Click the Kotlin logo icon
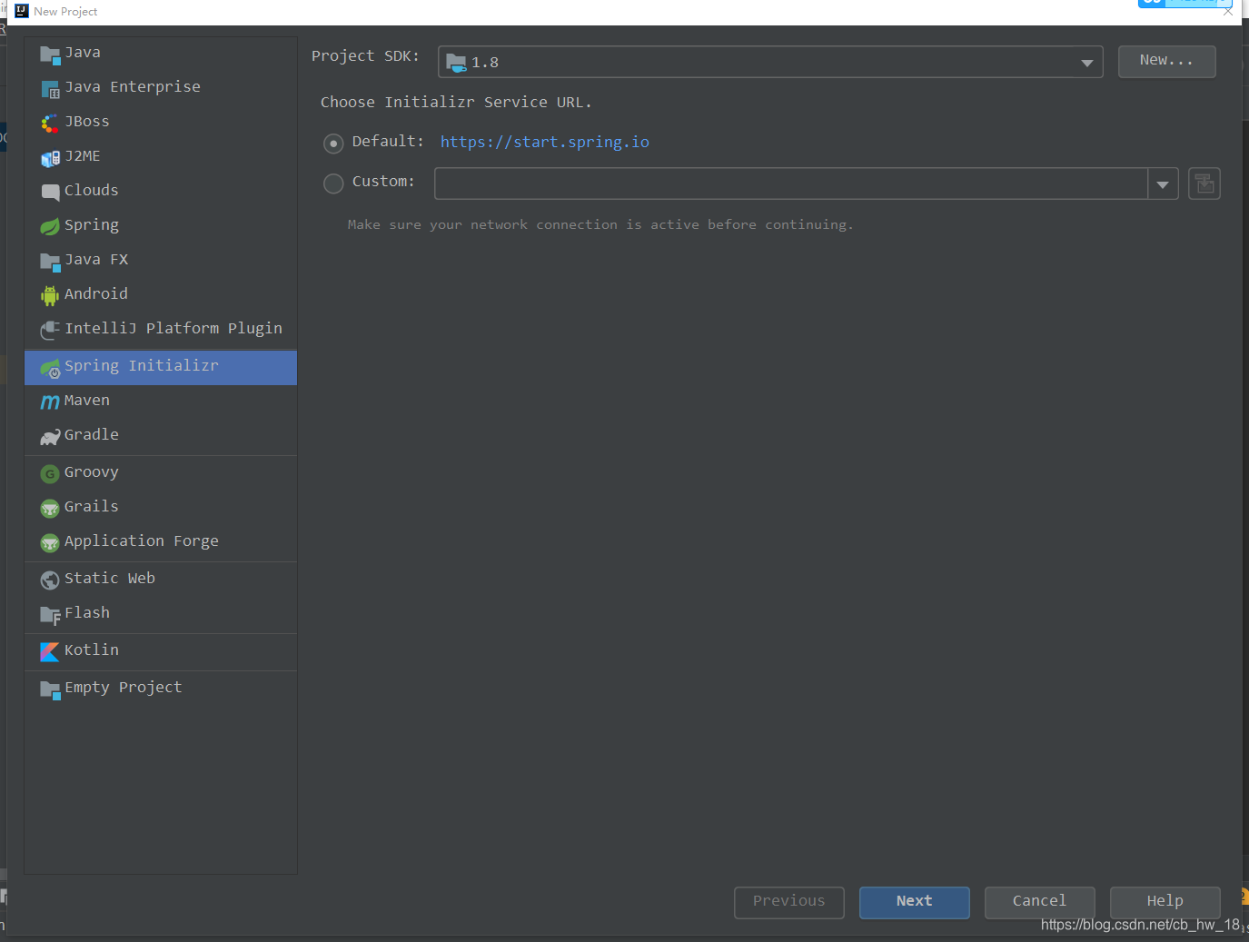1249x942 pixels. [x=50, y=651]
